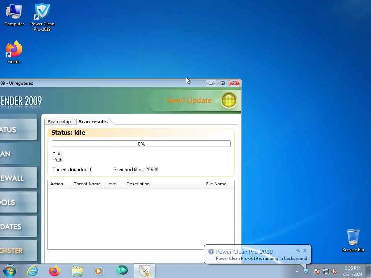The width and height of the screenshot is (371, 278).
Task: Open the green round app in taskbar
Action: 122,270
